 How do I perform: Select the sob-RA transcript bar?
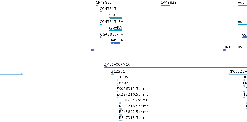coord(116,30)
